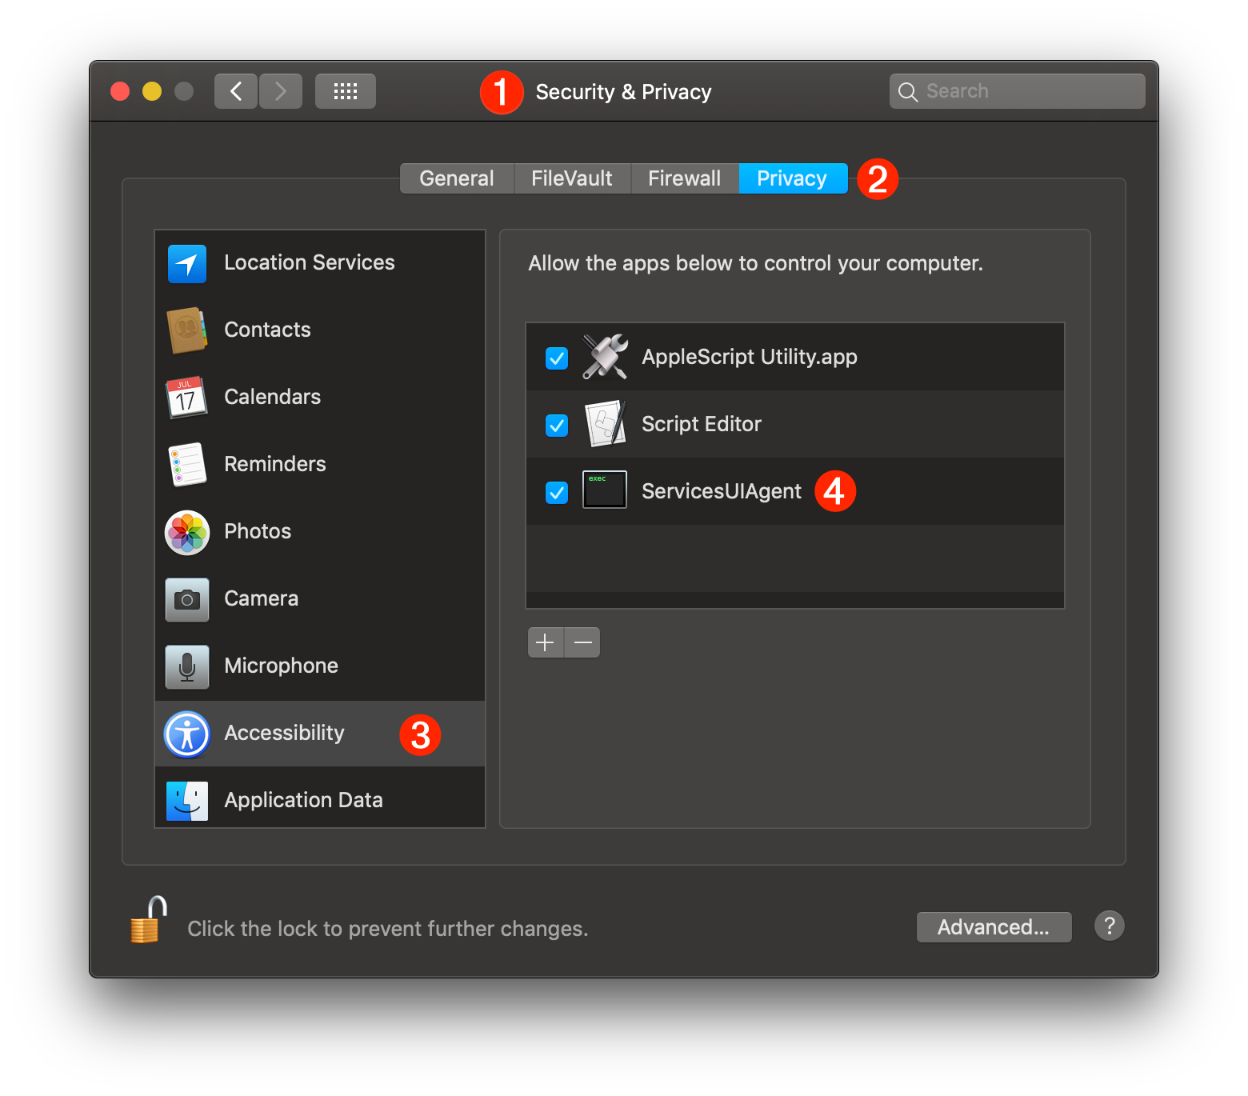Open the help question mark button
The image size is (1248, 1096).
click(1109, 926)
